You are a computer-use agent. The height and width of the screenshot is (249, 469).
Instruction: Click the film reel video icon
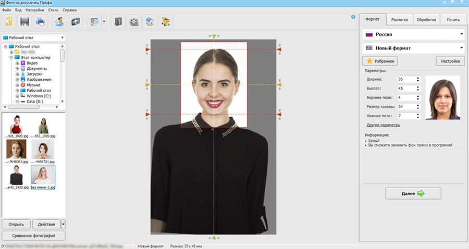pyautogui.click(x=134, y=21)
